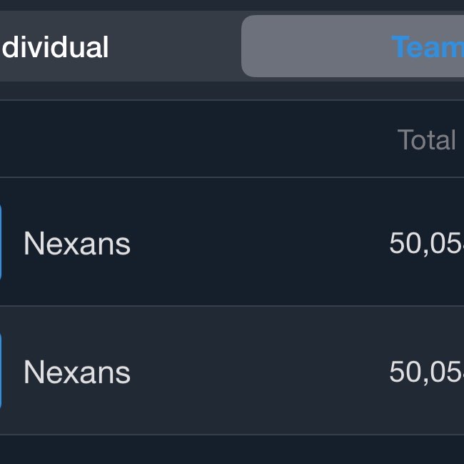The image size is (464, 464).
Task: Click empty space in the top Nexans row
Action: pyautogui.click(x=257, y=244)
